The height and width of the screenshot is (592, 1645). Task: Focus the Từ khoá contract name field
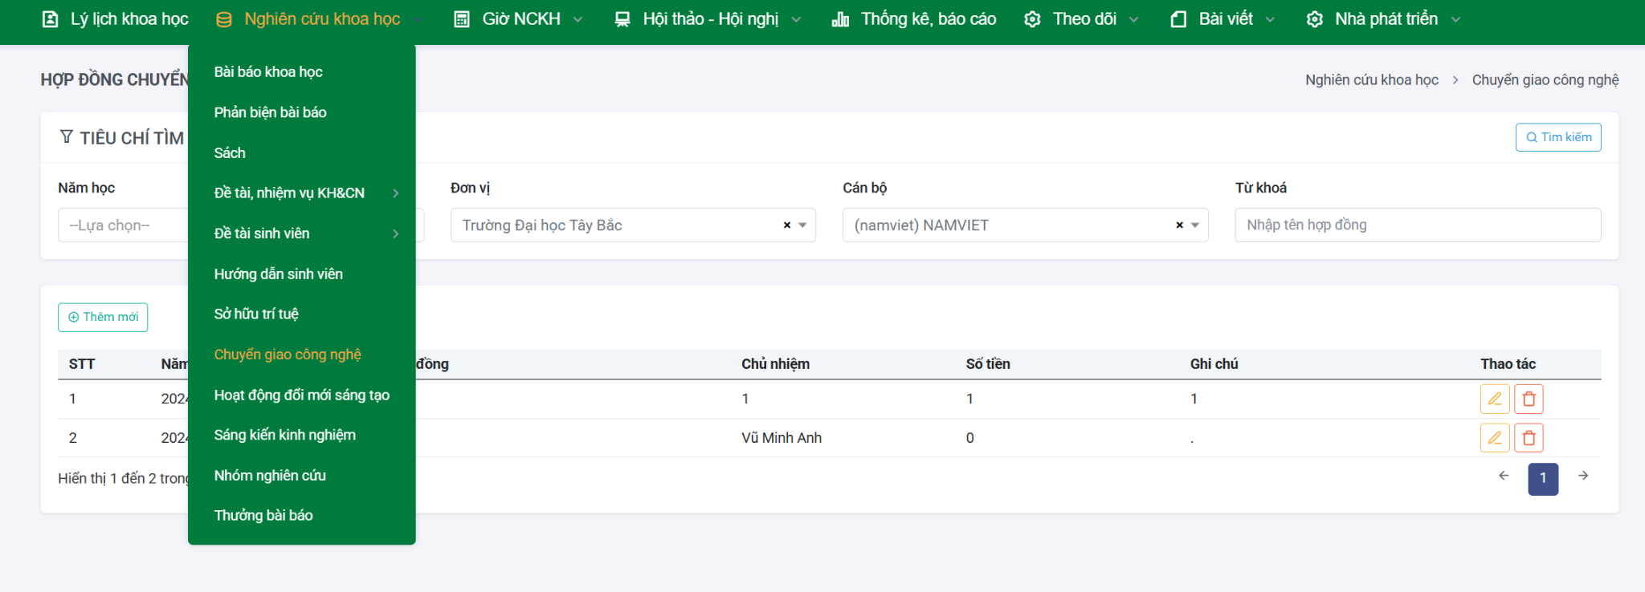[x=1418, y=225]
